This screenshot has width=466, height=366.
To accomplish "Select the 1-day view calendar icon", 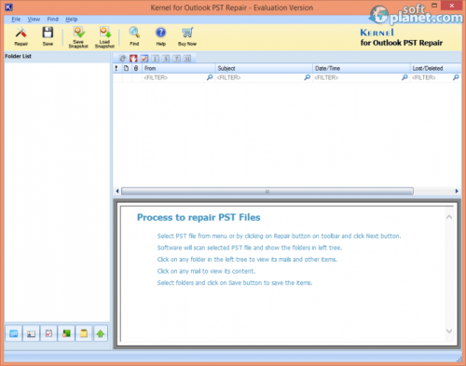I will 156,59.
